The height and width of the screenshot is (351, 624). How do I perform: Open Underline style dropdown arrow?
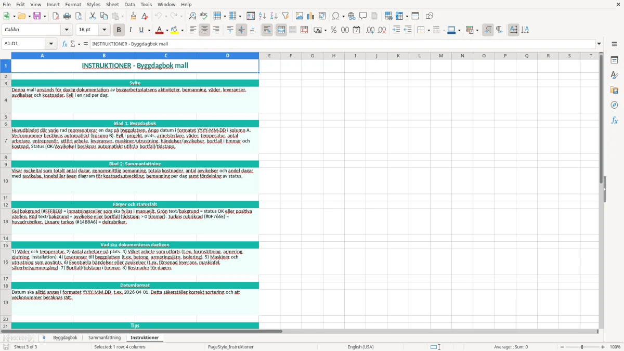(x=149, y=30)
